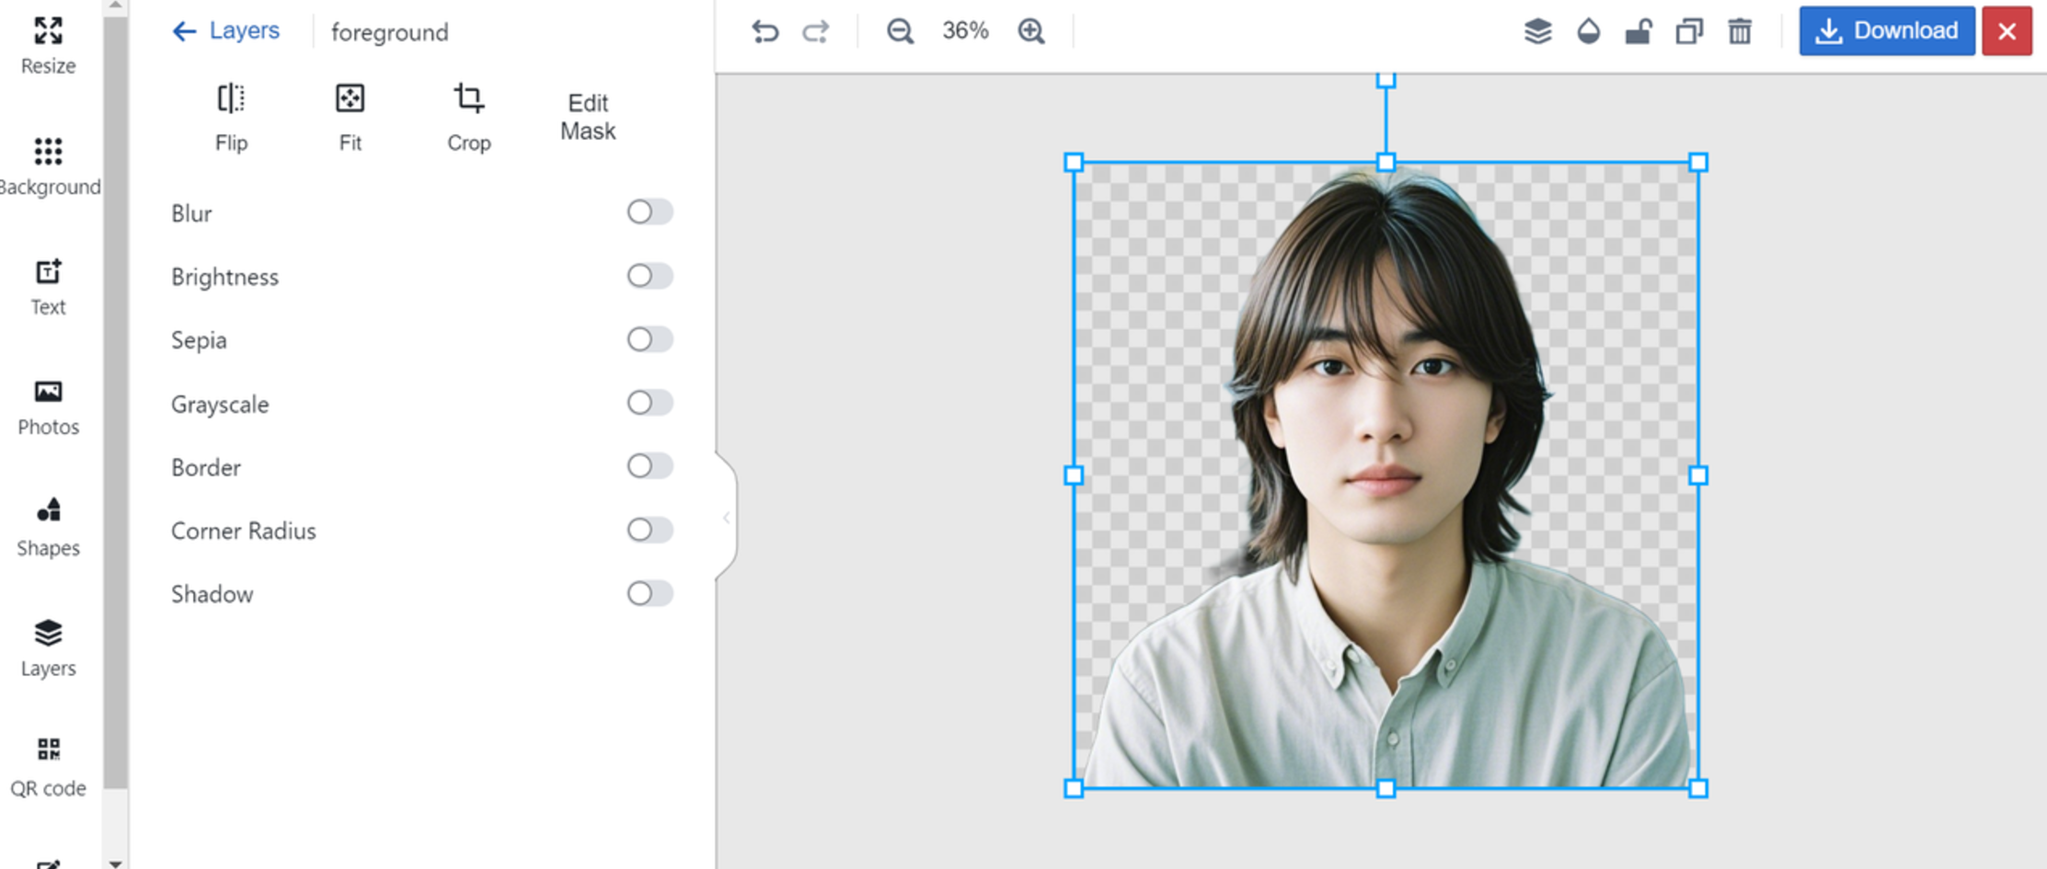
Task: Download the edited image
Action: click(1886, 30)
